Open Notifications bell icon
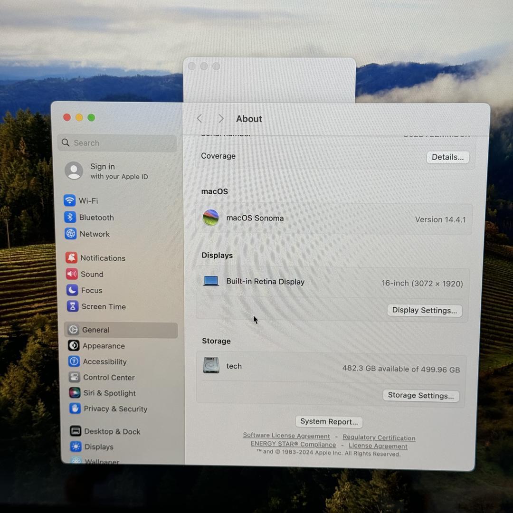This screenshot has height=513, width=513. tap(71, 258)
